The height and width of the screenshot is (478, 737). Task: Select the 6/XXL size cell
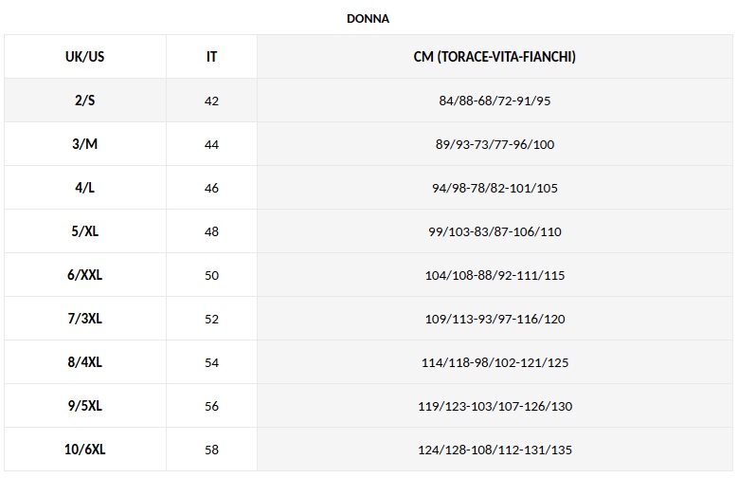point(85,275)
